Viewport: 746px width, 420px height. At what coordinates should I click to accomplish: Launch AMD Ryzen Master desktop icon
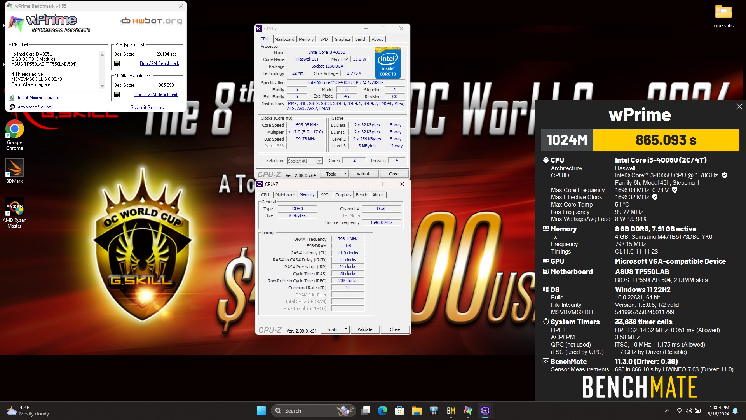click(x=14, y=213)
